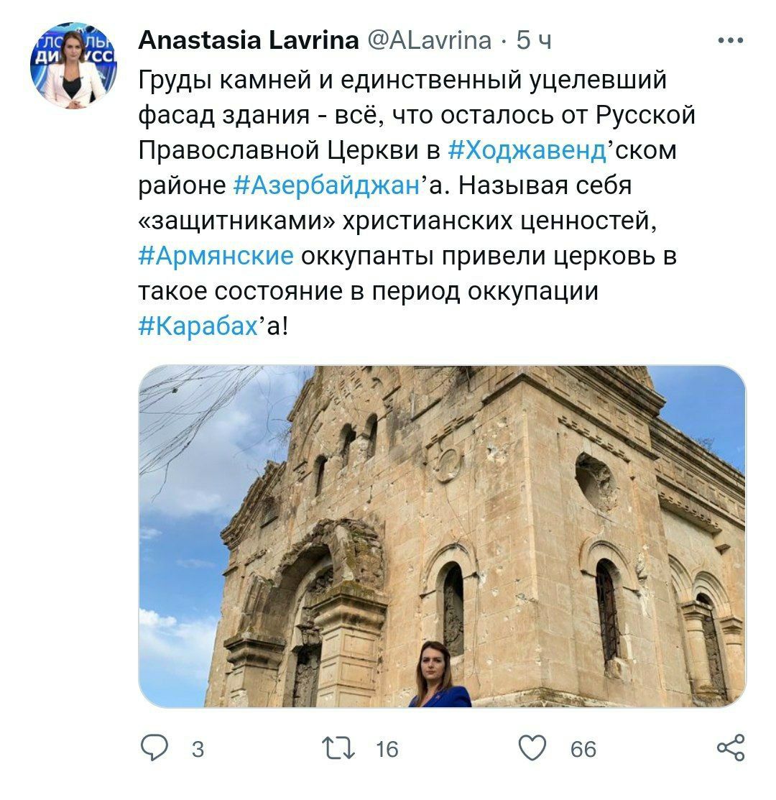Image resolution: width=776 pixels, height=800 pixels.
Task: Open the three-dot more options menu
Action: pyautogui.click(x=730, y=40)
